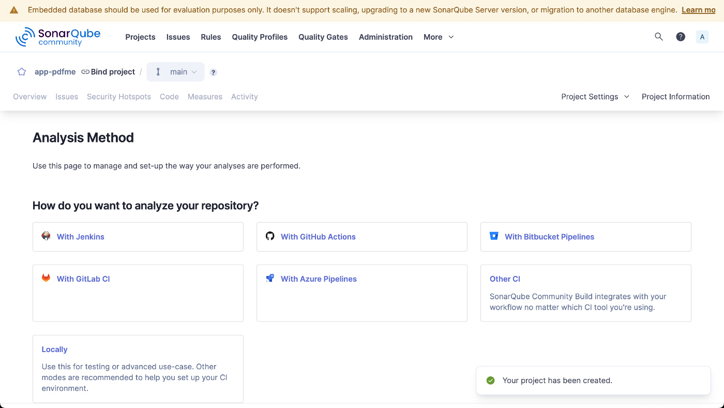
Task: Open Administration
Action: 386,37
